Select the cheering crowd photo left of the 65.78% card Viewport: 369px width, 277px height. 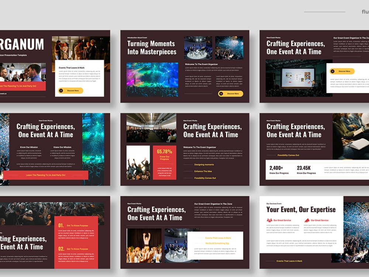(x=138, y=163)
